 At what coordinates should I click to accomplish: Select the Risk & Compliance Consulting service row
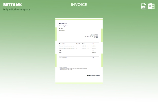pyautogui.click(x=67, y=48)
